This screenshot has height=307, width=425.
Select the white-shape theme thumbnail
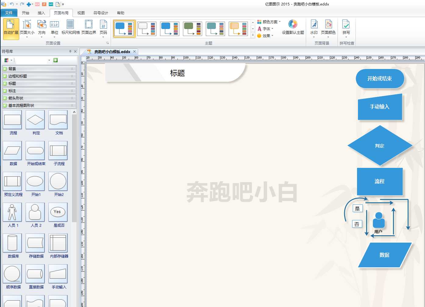[x=147, y=29]
